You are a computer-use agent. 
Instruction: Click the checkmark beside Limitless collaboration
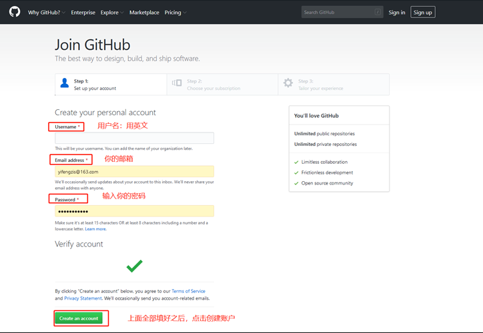pyautogui.click(x=296, y=162)
